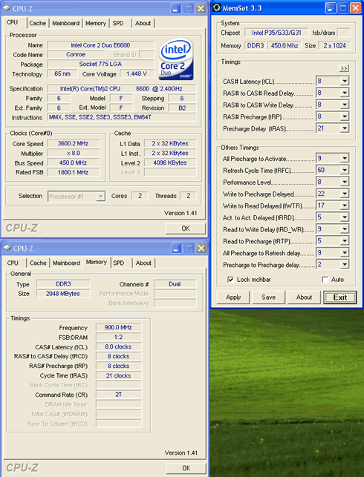Minimize the upper CPU-Z window

[176, 8]
